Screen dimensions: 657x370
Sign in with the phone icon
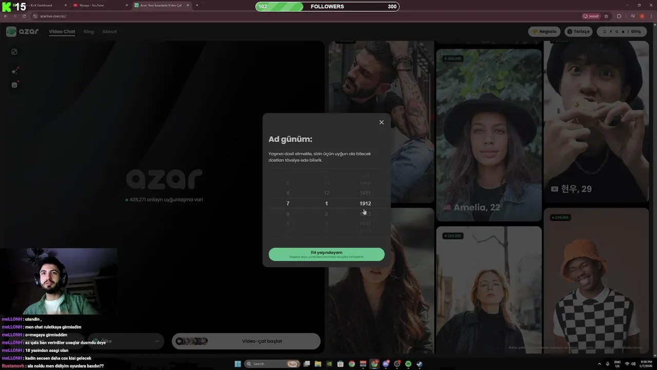click(605, 31)
